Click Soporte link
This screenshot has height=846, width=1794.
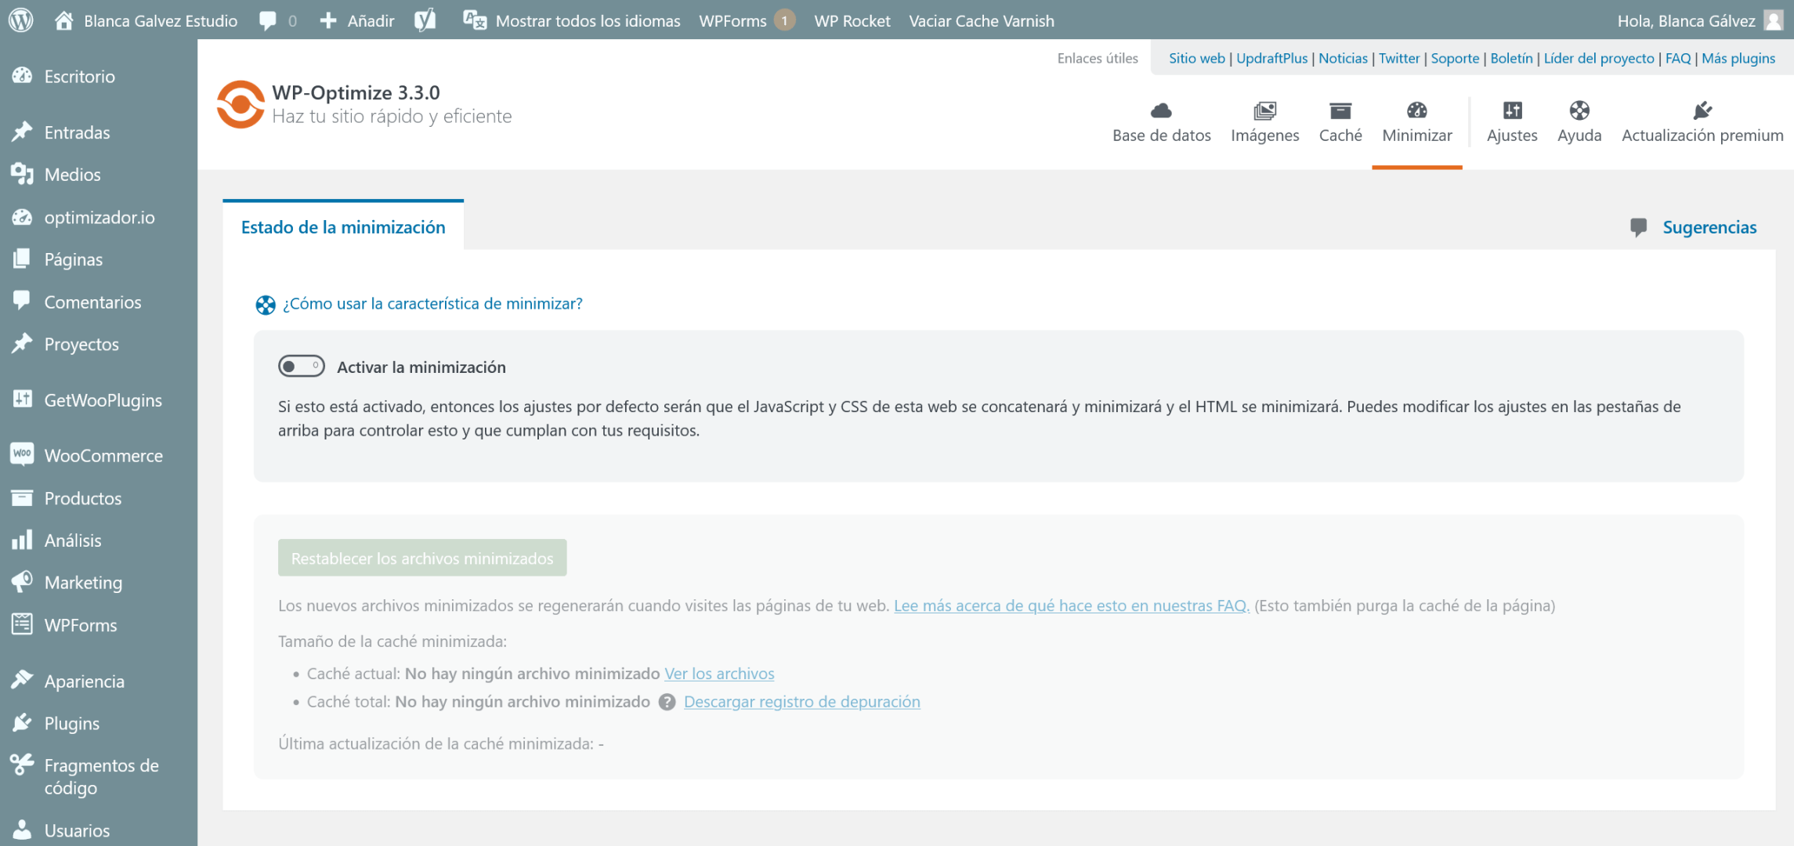coord(1455,58)
